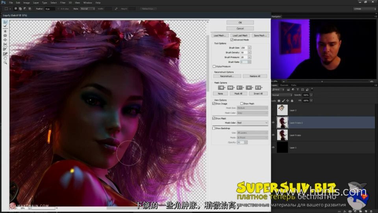This screenshot has width=378, height=213.
Task: Filter layers by smart object icon
Action: click(x=307, y=90)
